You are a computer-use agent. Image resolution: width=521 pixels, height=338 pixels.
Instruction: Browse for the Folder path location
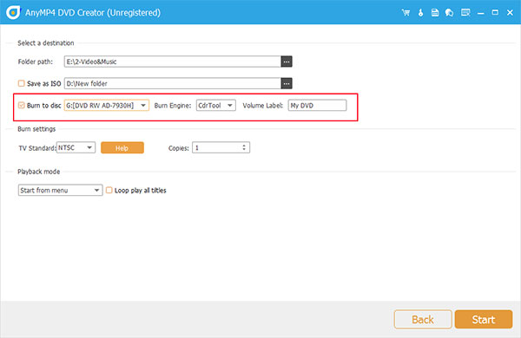click(x=287, y=62)
